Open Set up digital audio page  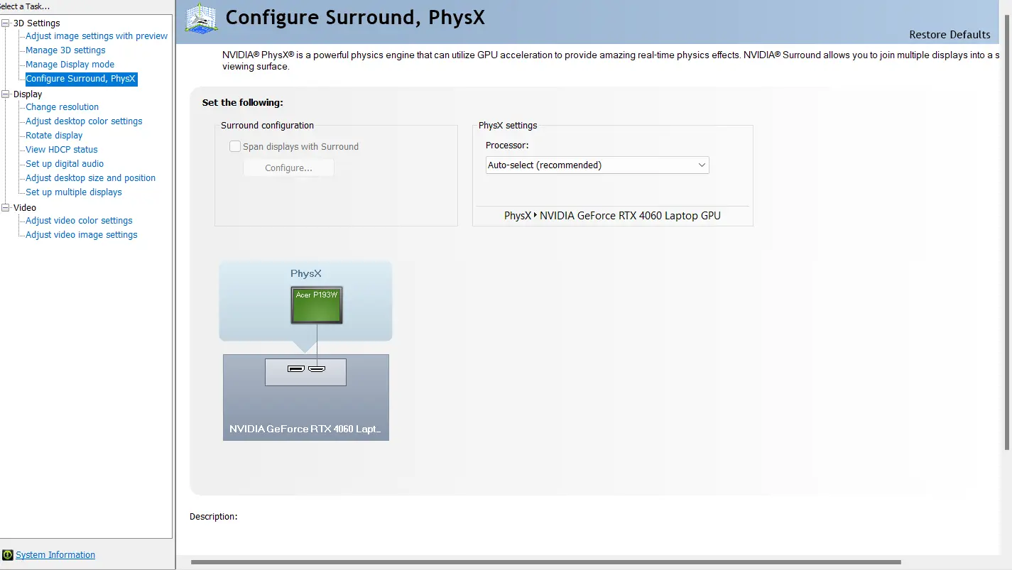pyautogui.click(x=65, y=164)
